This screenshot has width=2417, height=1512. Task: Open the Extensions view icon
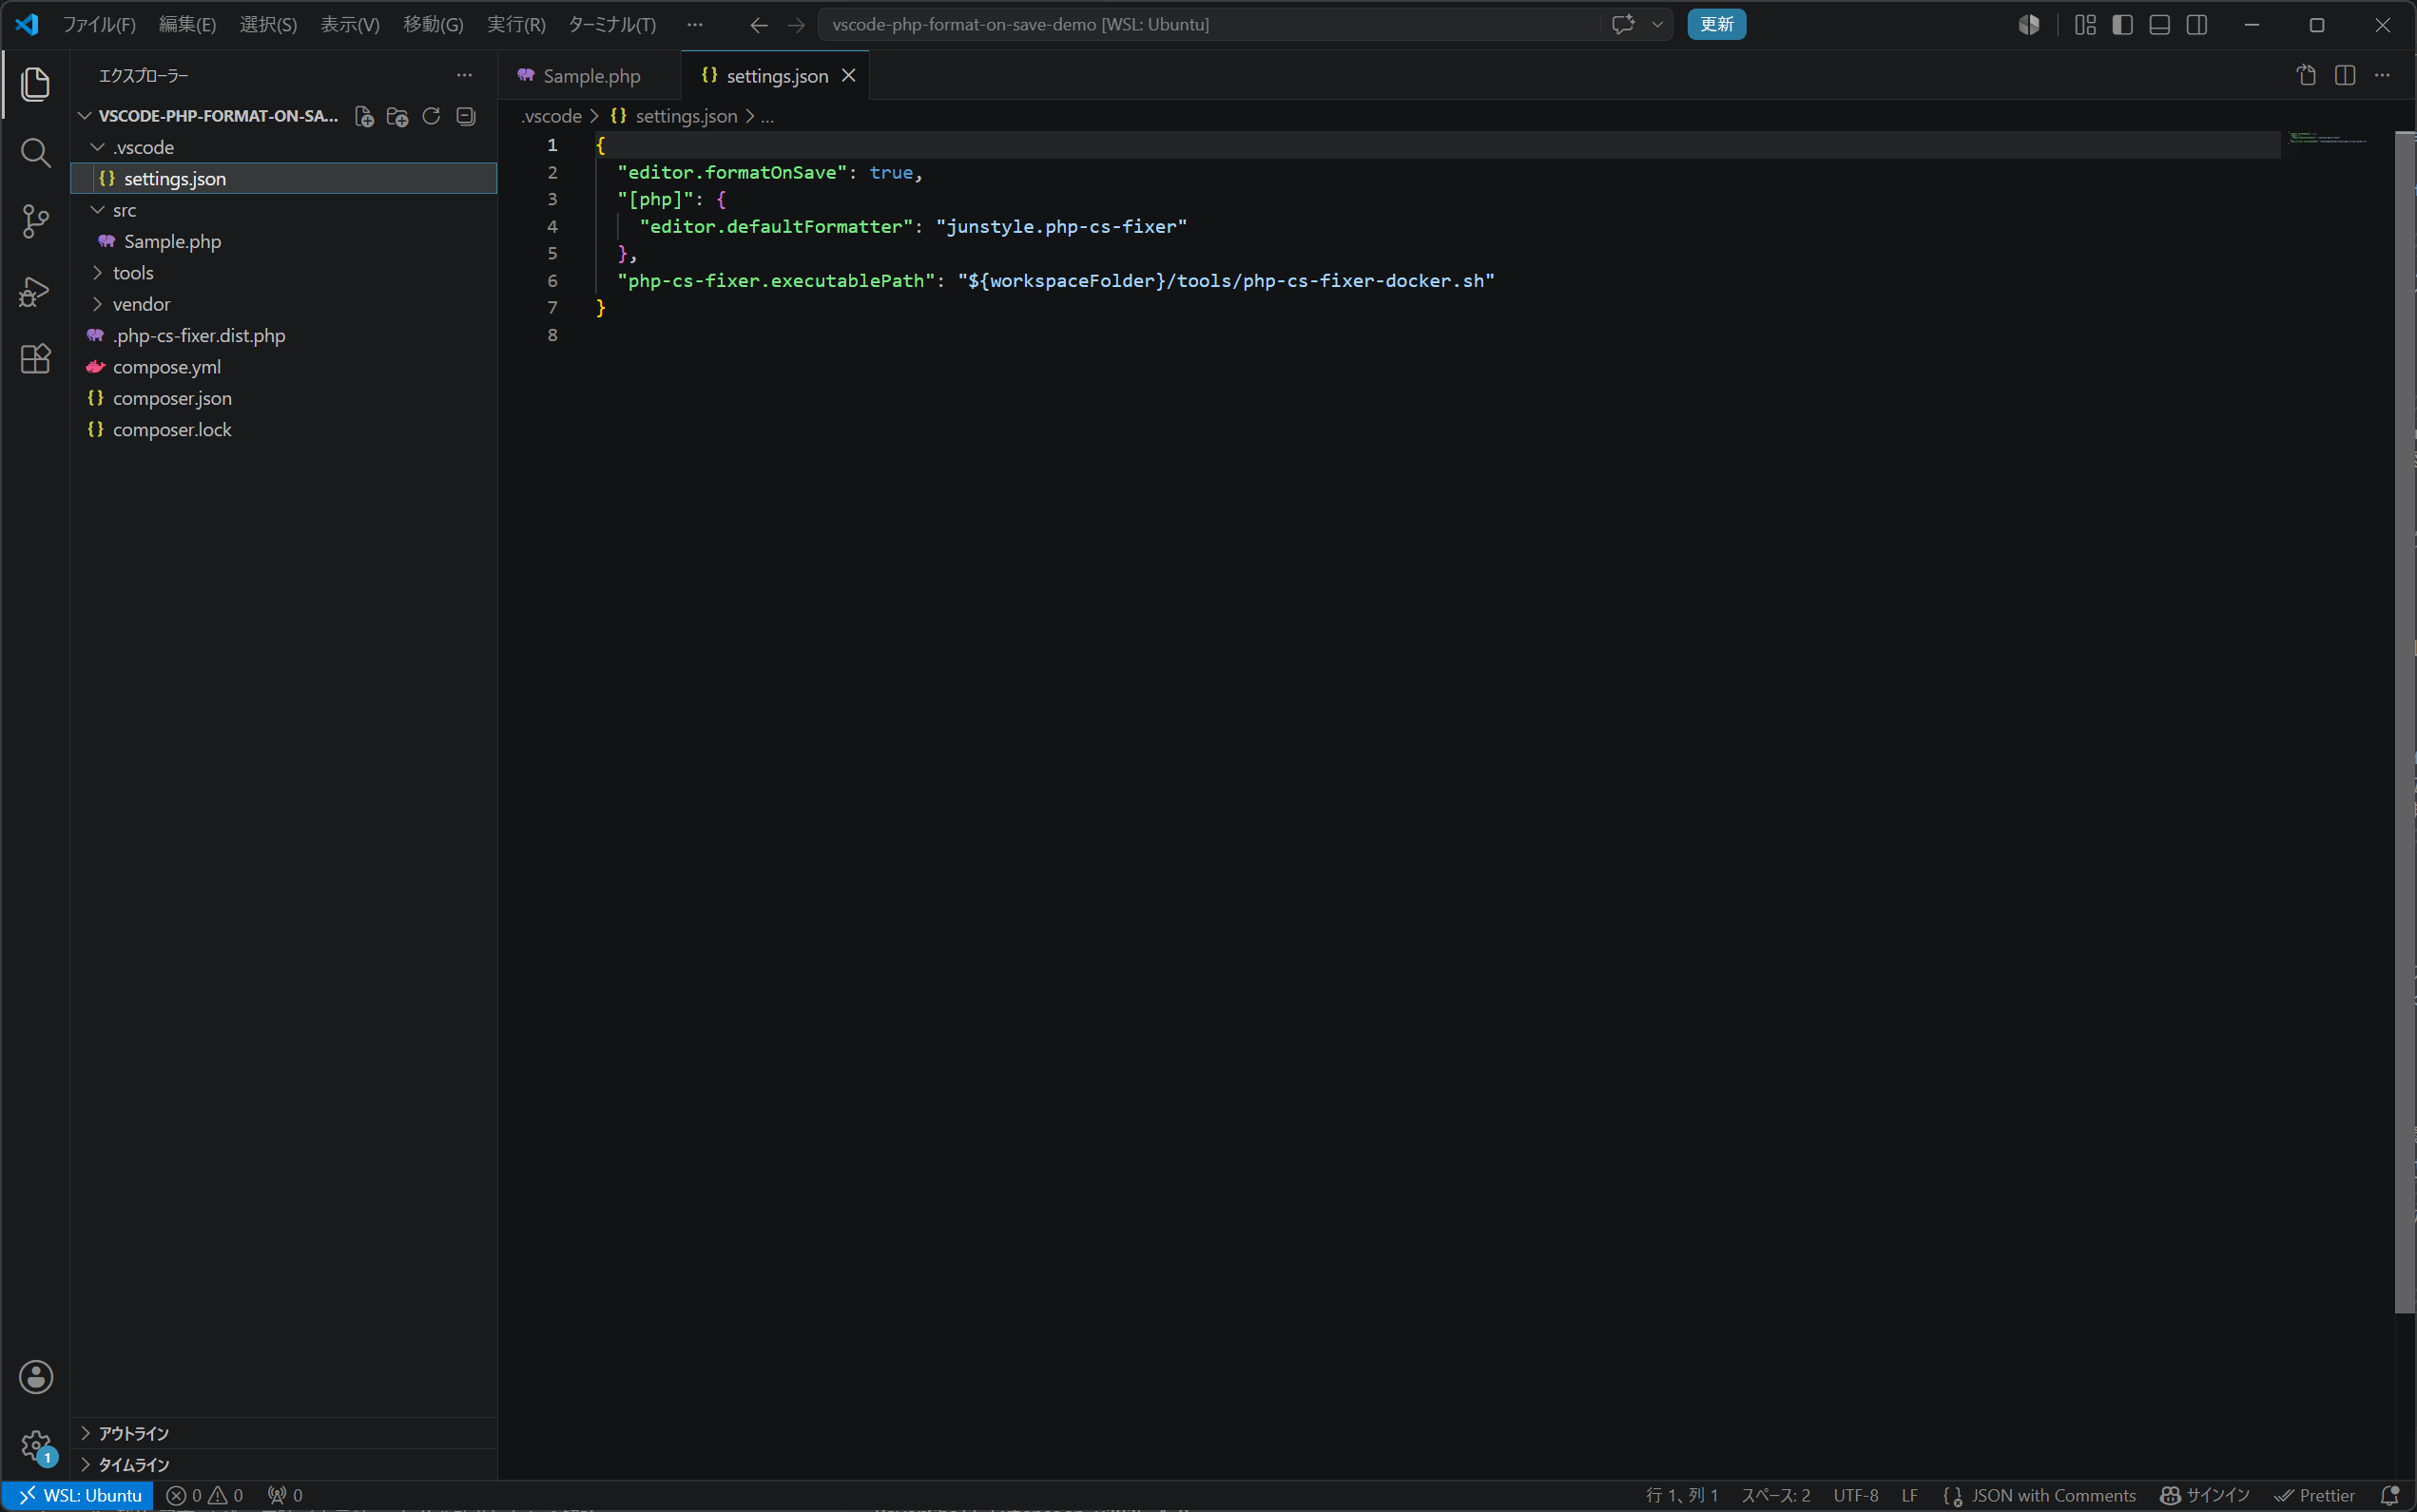coord(36,359)
